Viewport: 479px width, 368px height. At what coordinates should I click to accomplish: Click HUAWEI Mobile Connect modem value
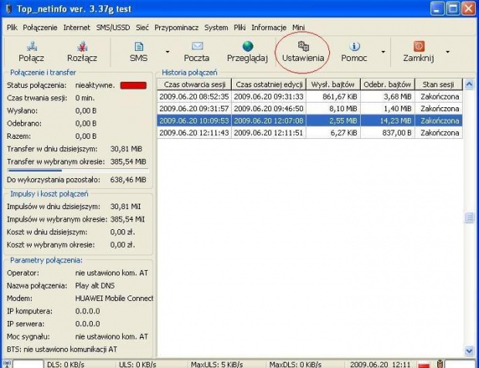click(114, 299)
